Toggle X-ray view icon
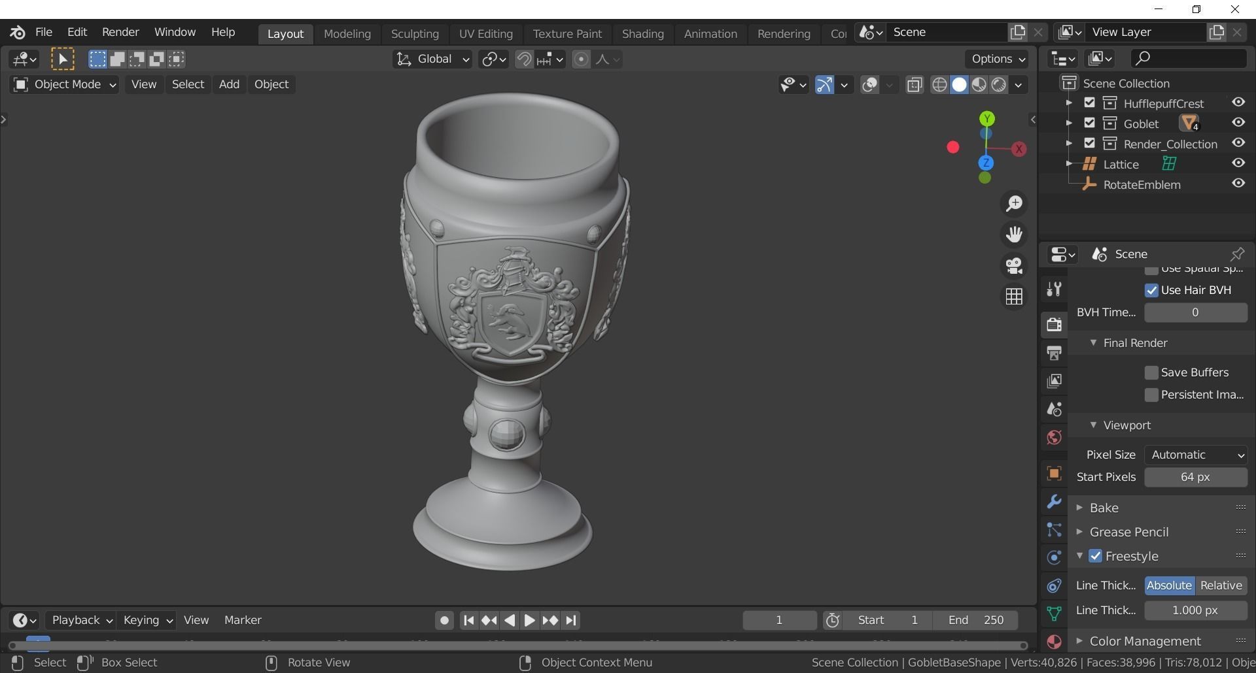1256x673 pixels. pyautogui.click(x=915, y=85)
